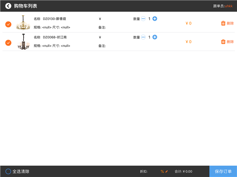Go back using the header arrow

tap(8, 6)
